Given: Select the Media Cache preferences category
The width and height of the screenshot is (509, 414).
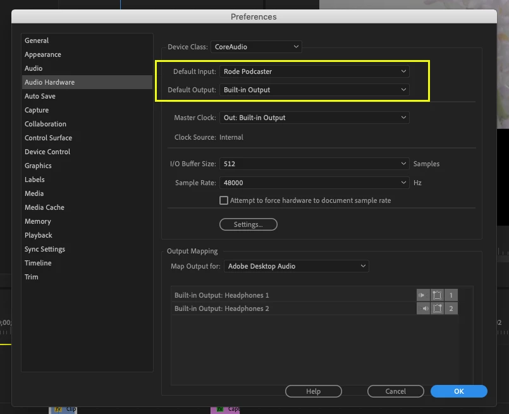Looking at the screenshot, I should 44,207.
